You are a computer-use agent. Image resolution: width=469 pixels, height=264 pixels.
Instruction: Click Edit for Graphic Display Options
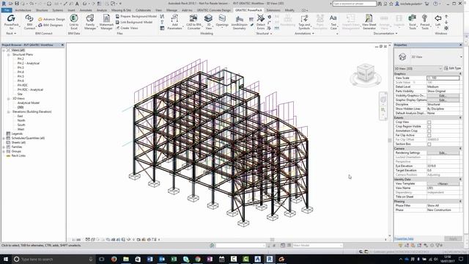coord(443,100)
